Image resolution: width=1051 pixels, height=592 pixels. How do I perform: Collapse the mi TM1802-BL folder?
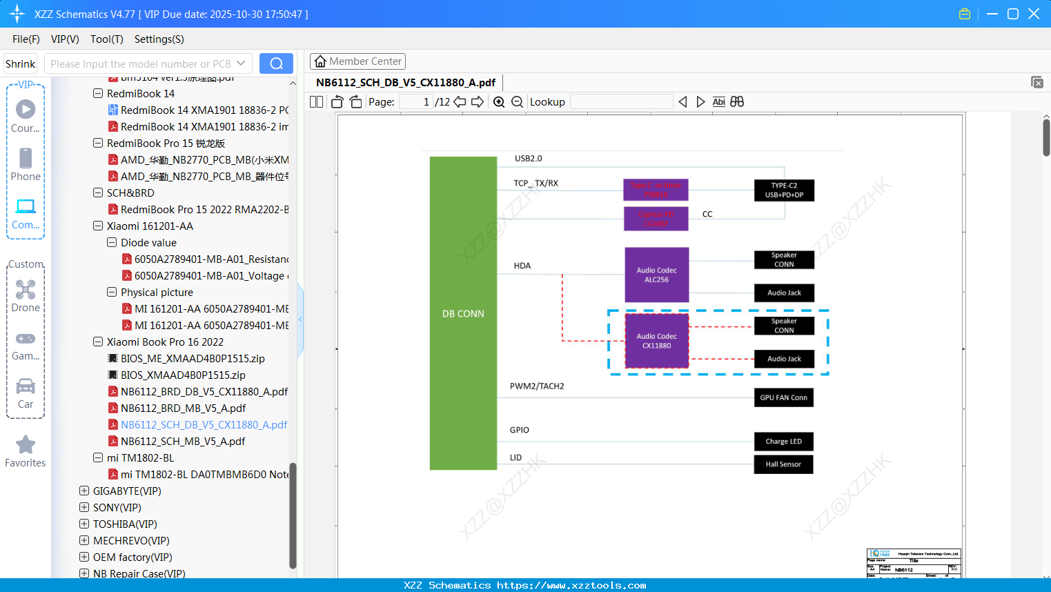point(98,457)
